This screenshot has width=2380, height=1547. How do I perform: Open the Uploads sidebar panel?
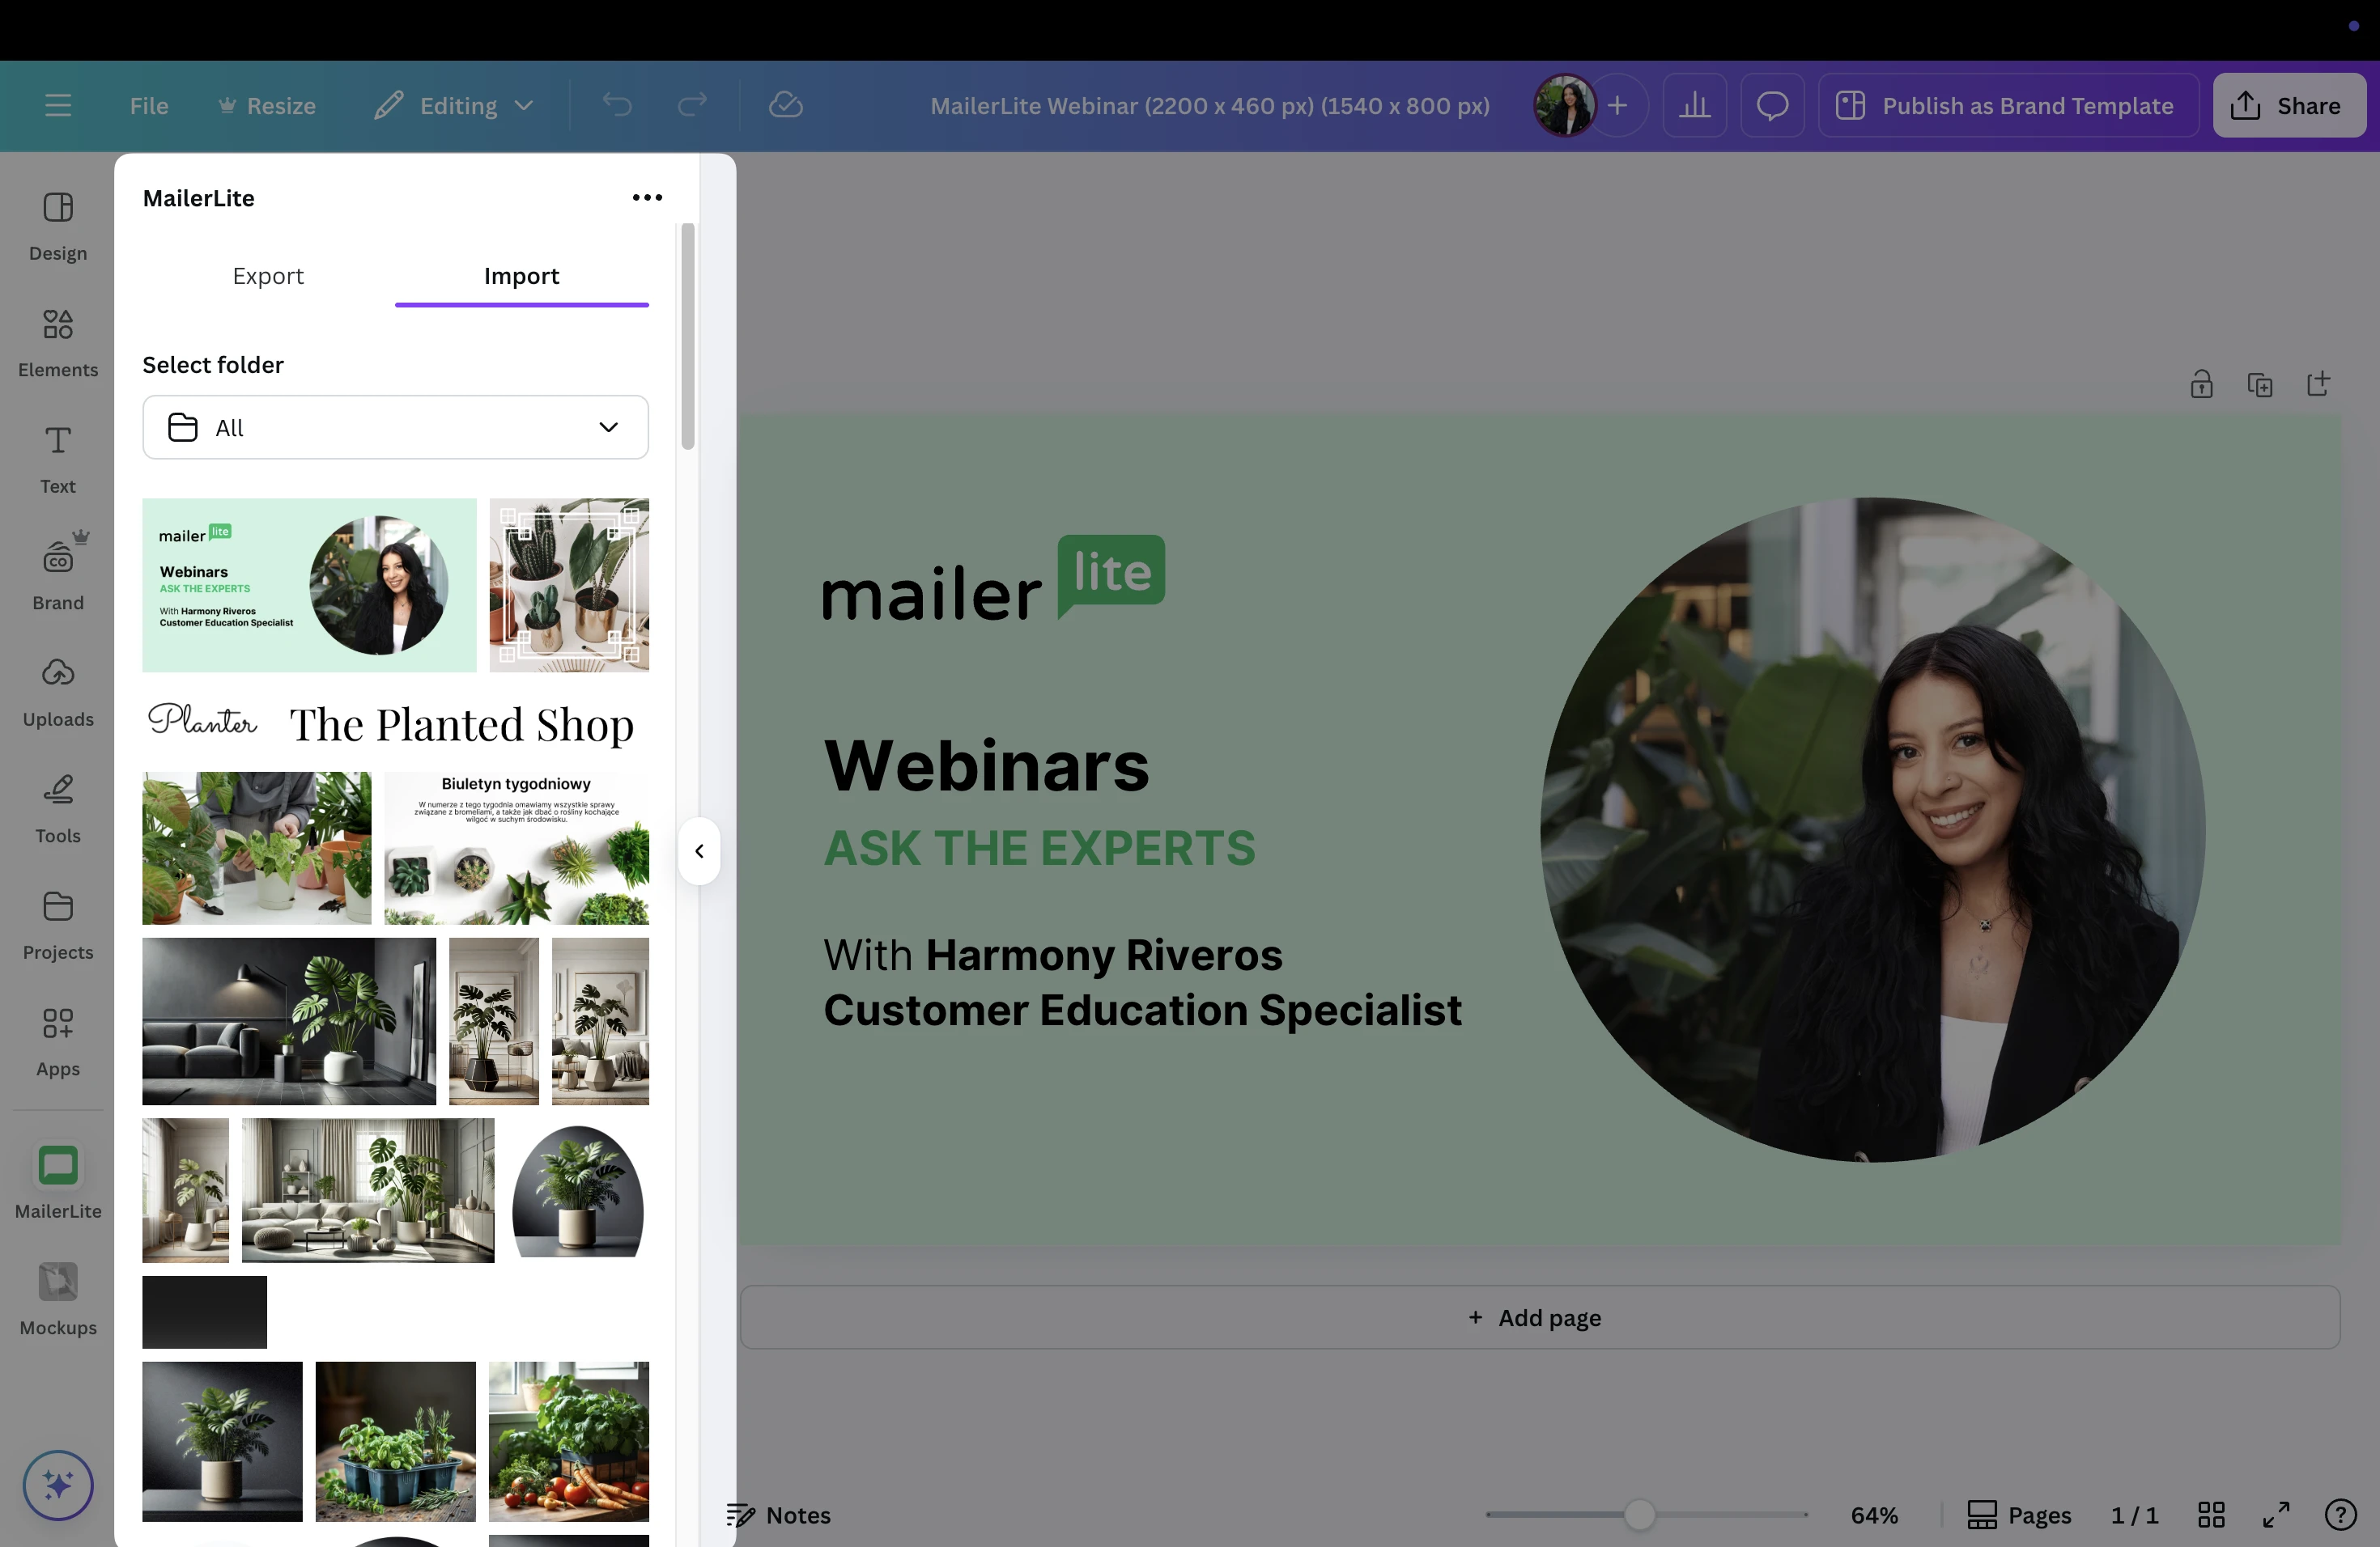coord(58,693)
